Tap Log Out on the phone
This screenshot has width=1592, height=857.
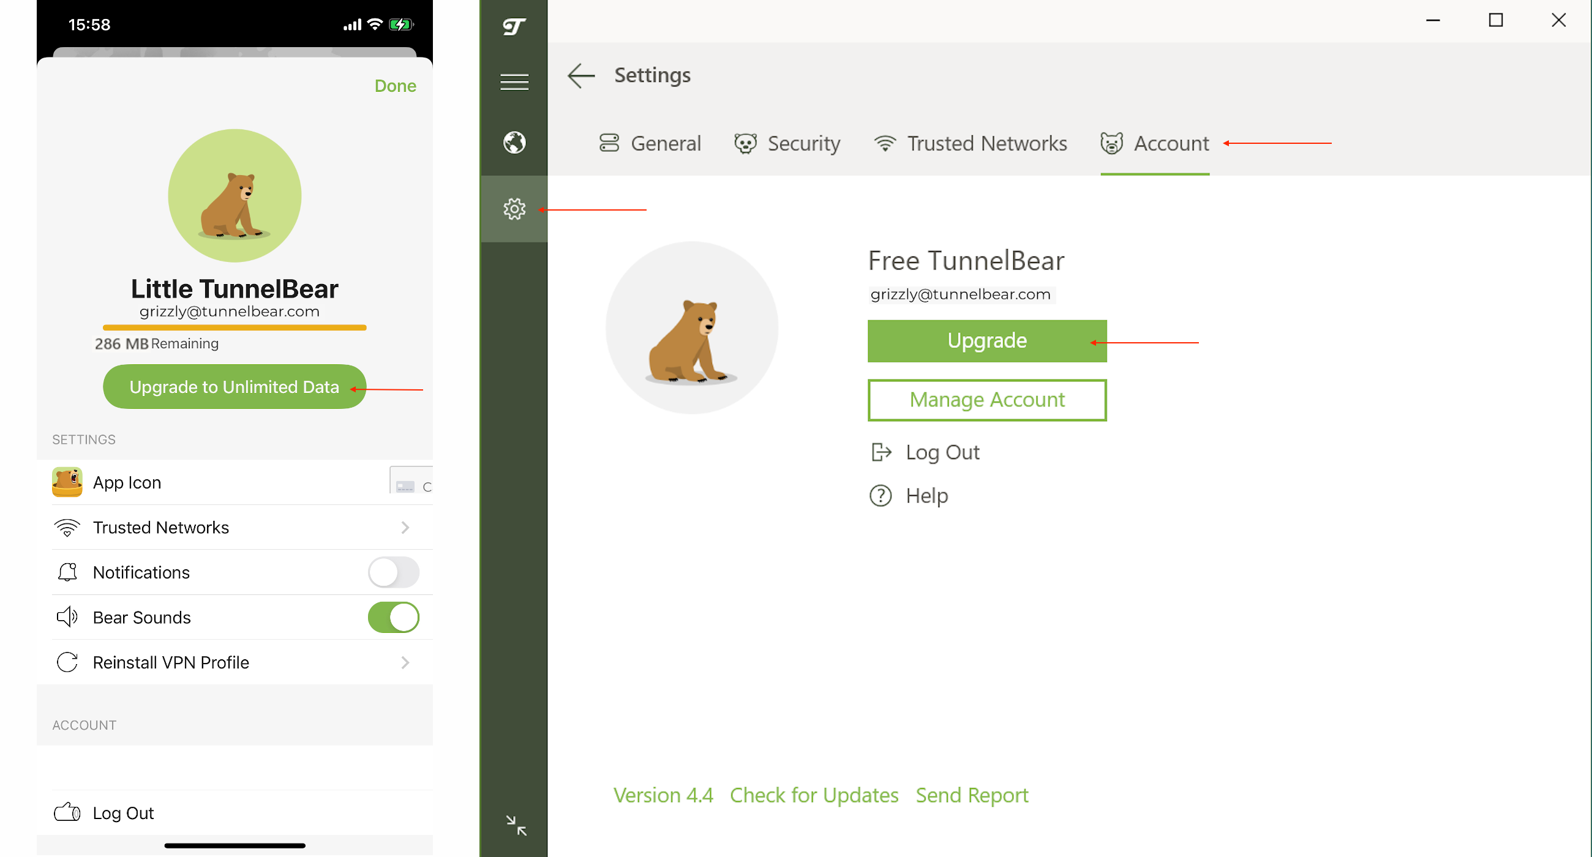235,812
